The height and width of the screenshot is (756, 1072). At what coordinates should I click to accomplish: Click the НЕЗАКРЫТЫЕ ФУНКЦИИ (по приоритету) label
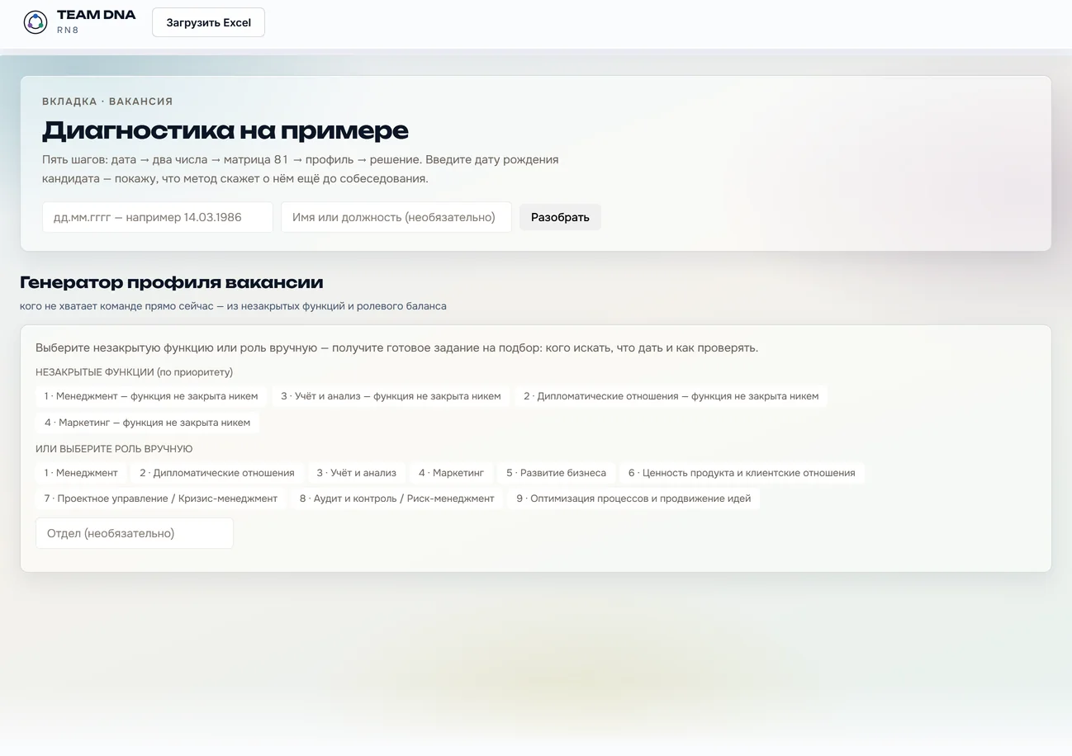135,372
